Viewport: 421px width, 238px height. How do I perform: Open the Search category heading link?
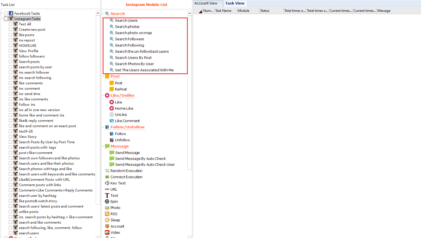(x=118, y=14)
